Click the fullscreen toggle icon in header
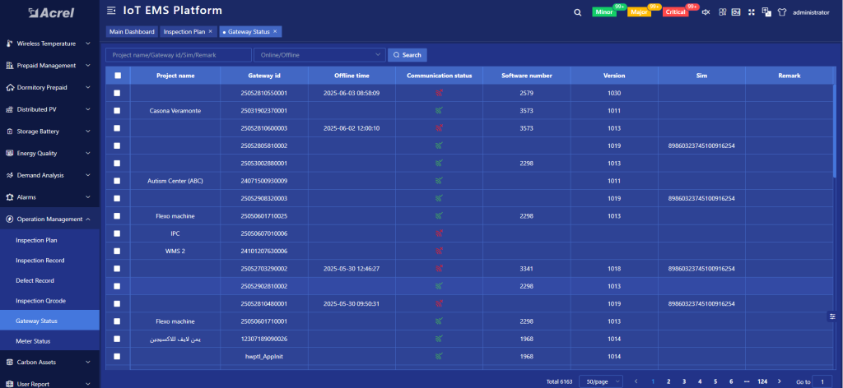 (751, 12)
